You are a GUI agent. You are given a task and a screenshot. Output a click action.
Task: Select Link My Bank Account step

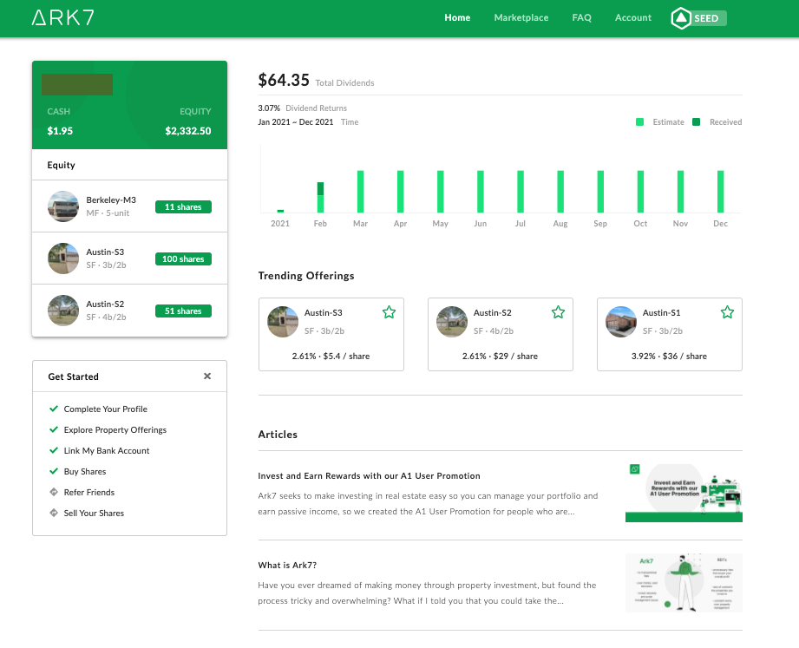pyautogui.click(x=107, y=451)
